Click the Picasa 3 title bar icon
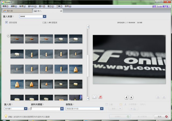The image size is (172, 121). pos(2,2)
